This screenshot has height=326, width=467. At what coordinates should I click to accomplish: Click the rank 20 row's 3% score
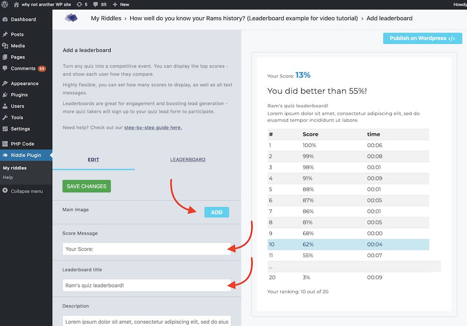306,277
